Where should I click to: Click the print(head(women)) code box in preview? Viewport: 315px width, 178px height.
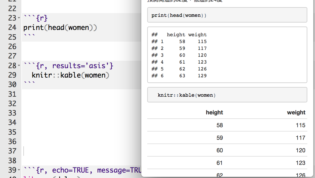[x=227, y=15]
